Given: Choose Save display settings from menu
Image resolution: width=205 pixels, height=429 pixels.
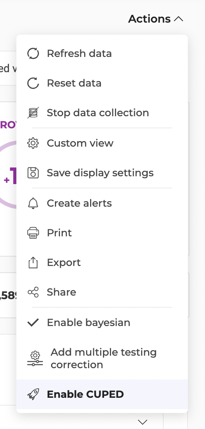Looking at the screenshot, I should pyautogui.click(x=102, y=173).
